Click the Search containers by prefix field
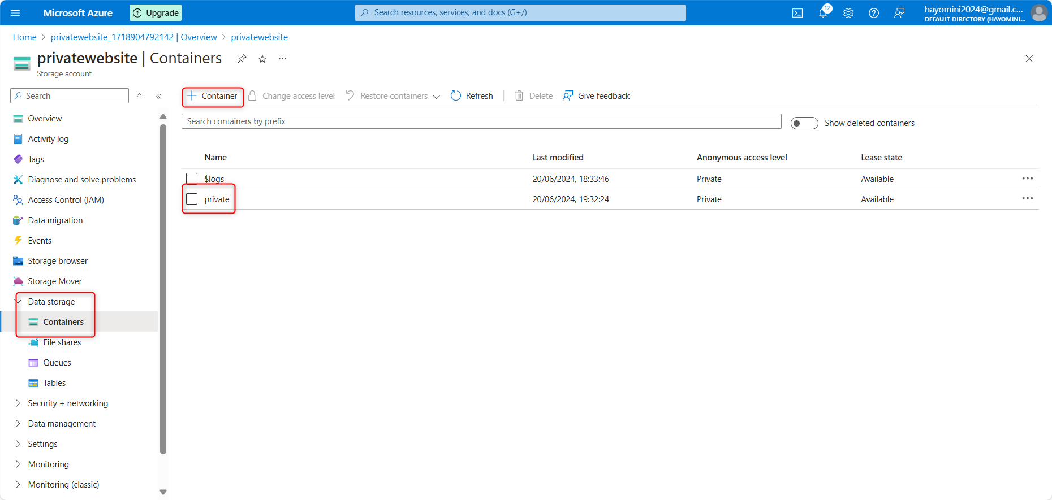Image resolution: width=1052 pixels, height=500 pixels. click(481, 121)
